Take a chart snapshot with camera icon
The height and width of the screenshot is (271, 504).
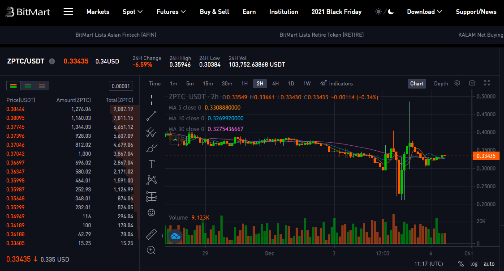pos(472,83)
